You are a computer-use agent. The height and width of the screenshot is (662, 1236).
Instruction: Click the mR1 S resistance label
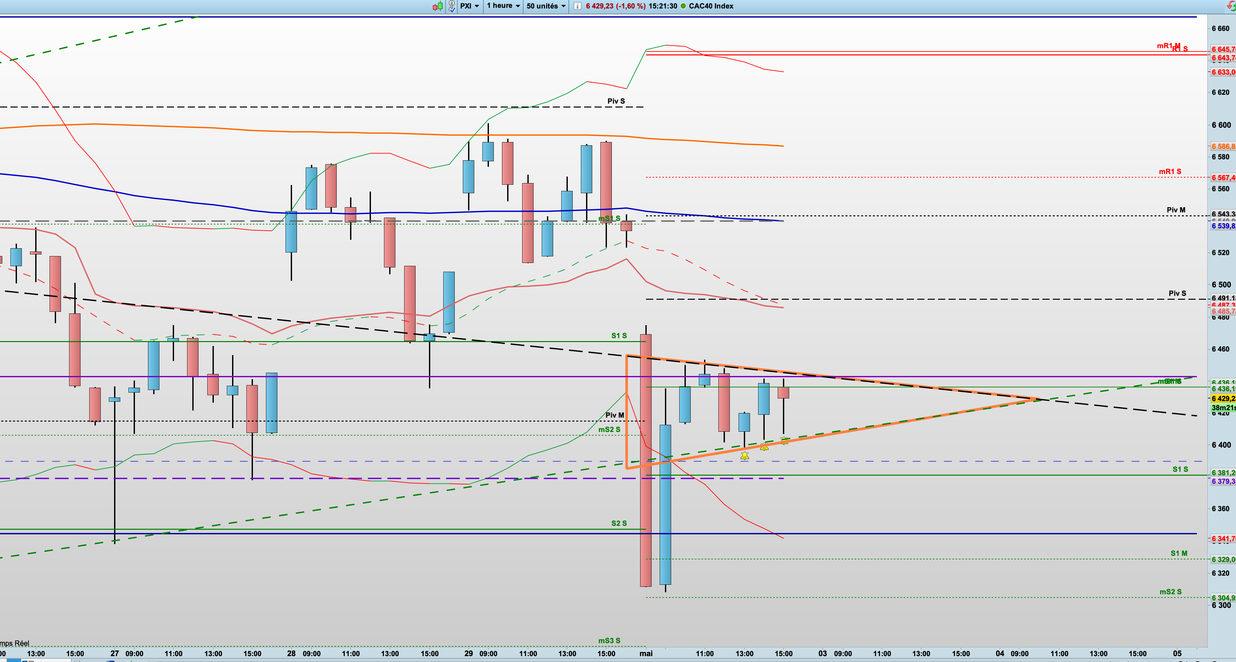click(1170, 171)
